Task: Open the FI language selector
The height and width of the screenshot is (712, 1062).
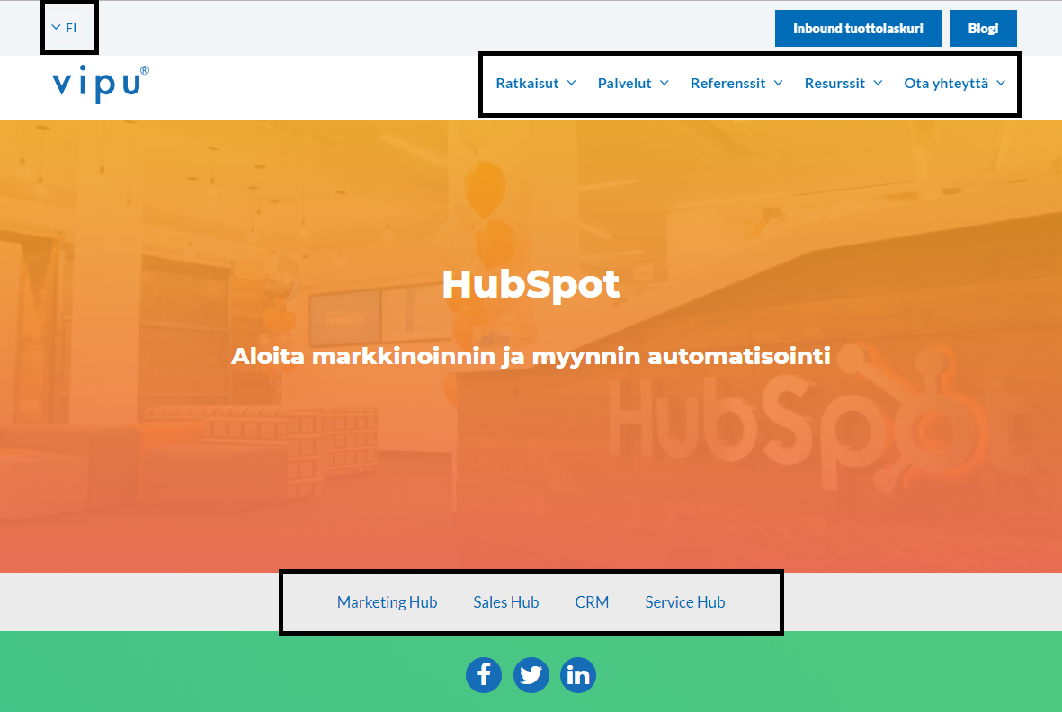Action: pos(65,28)
